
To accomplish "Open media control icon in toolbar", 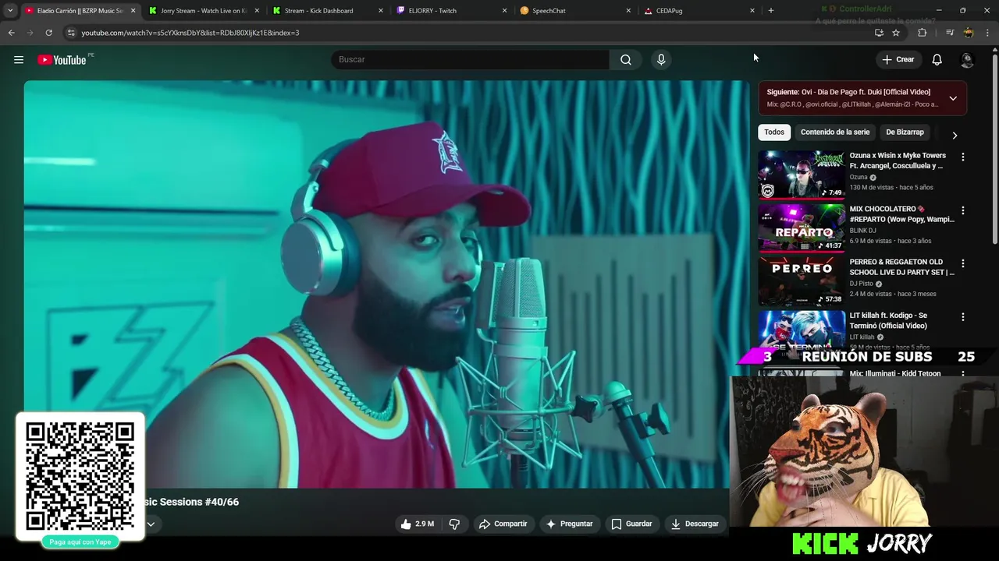I will 949,33.
